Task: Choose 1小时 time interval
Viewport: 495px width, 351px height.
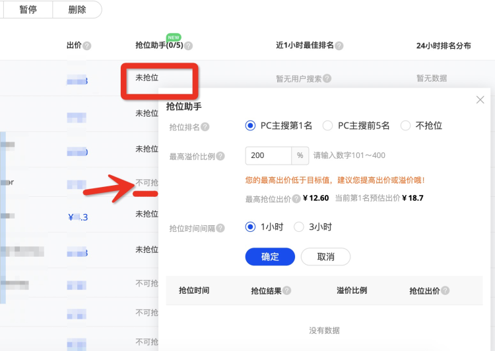Action: click(x=250, y=227)
